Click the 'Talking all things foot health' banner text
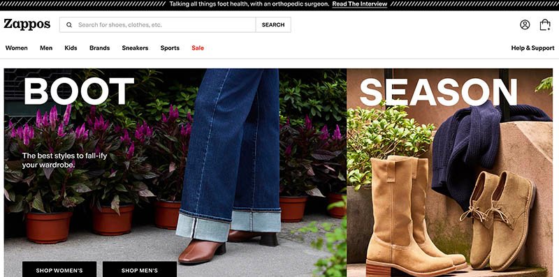 click(x=249, y=4)
